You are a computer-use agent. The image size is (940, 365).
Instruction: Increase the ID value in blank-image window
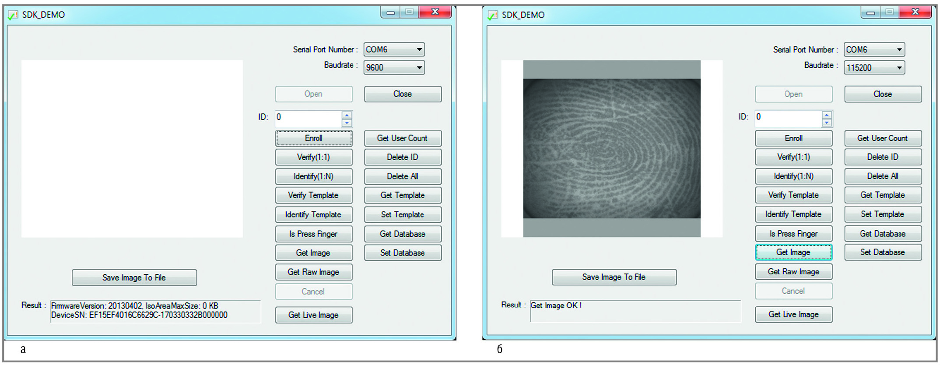coord(347,115)
